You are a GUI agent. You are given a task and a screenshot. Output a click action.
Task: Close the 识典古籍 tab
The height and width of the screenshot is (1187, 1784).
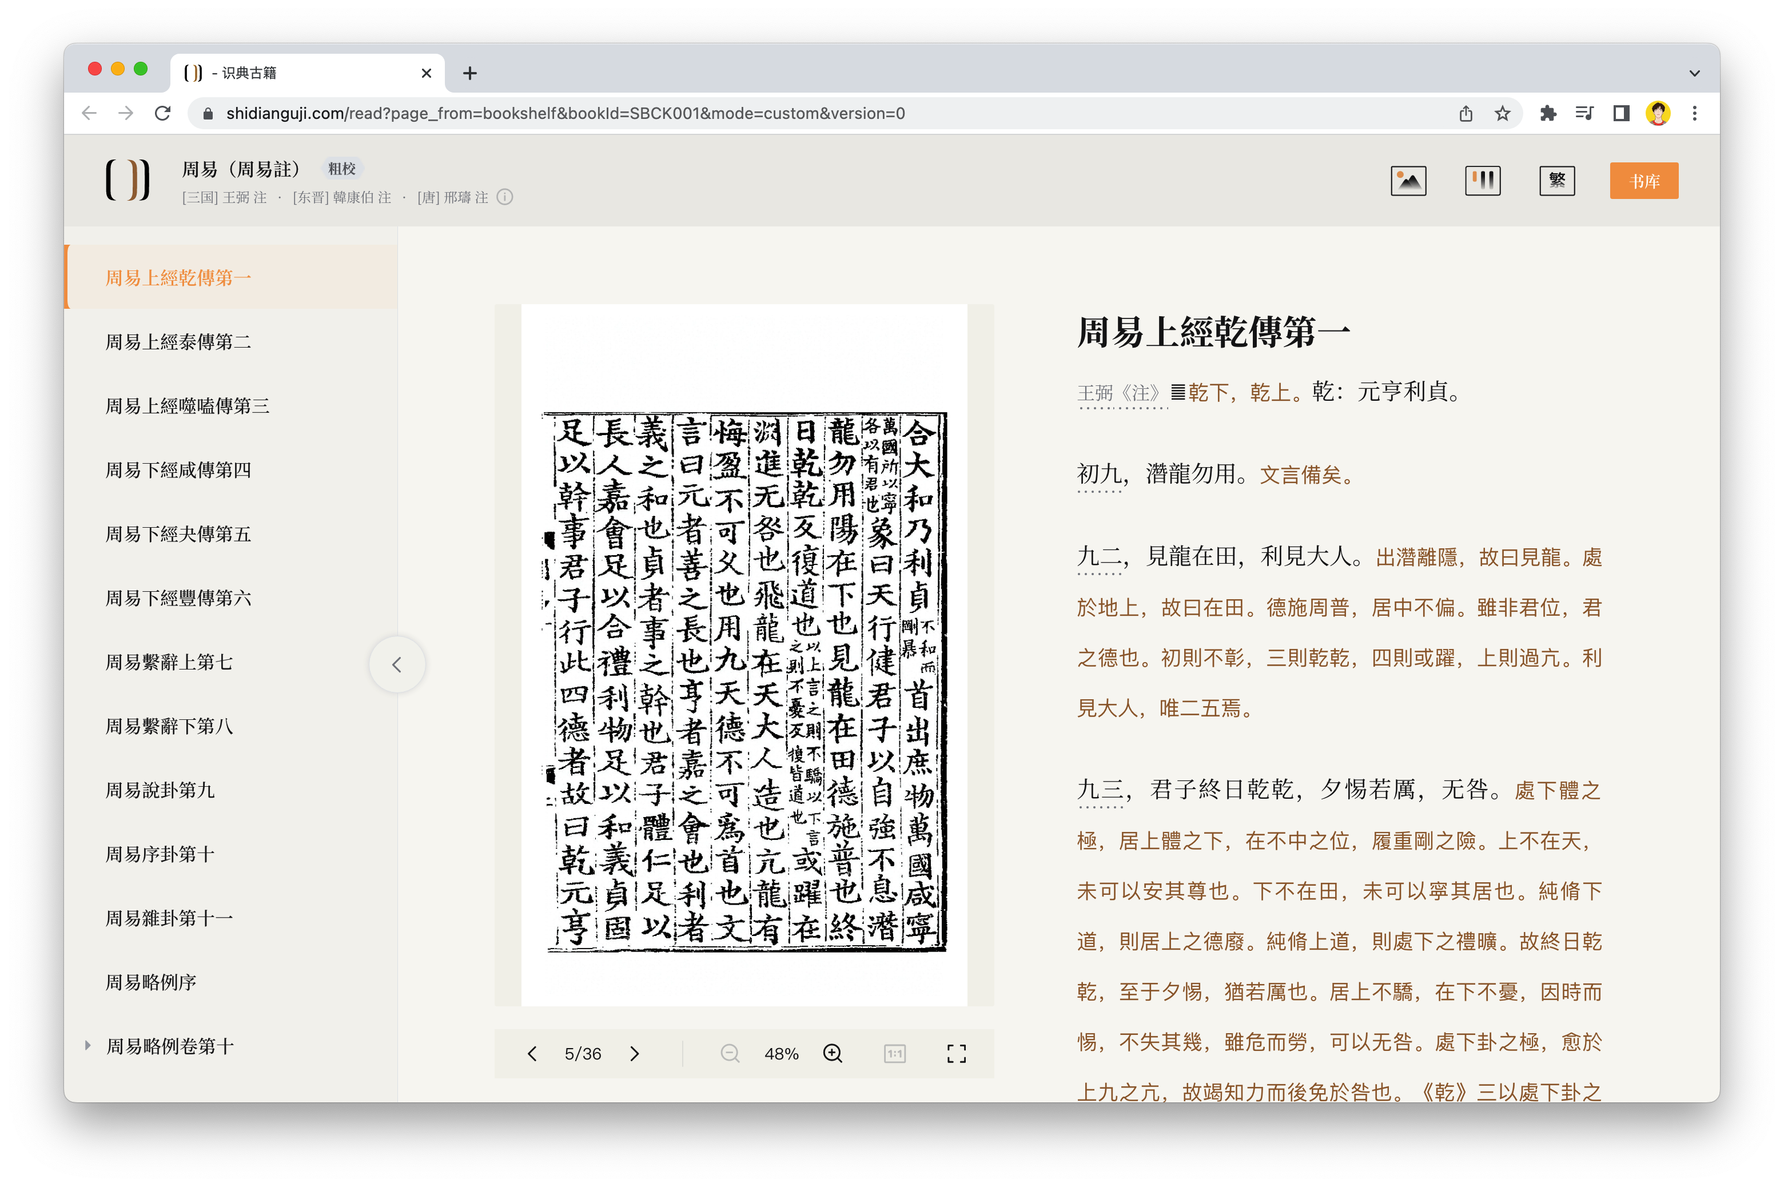pos(426,73)
